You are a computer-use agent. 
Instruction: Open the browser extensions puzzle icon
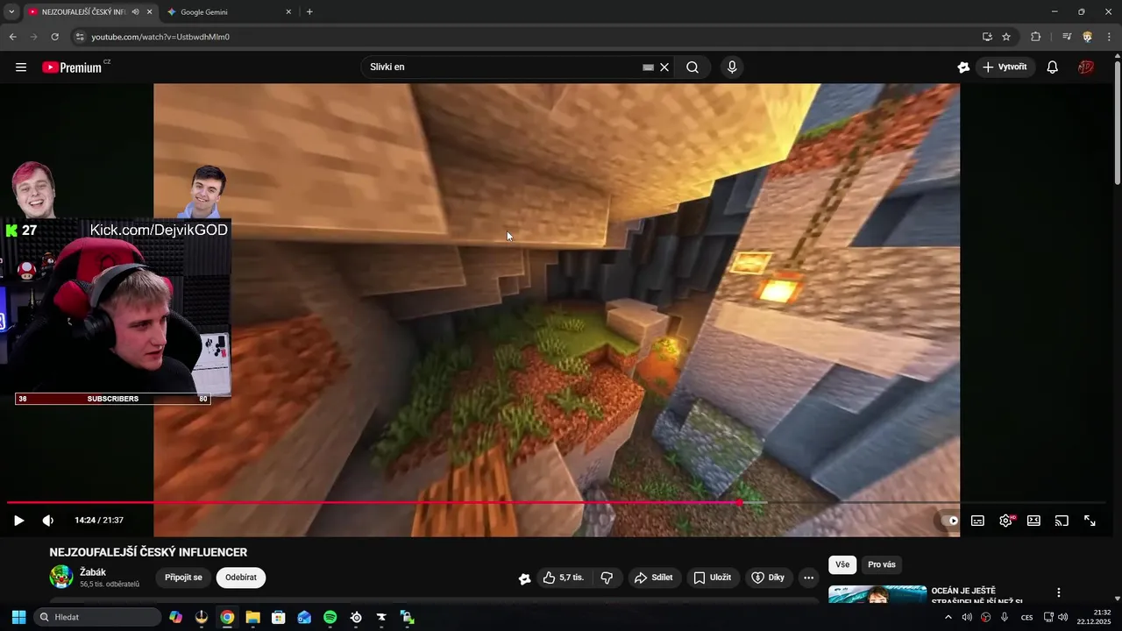tap(1035, 37)
